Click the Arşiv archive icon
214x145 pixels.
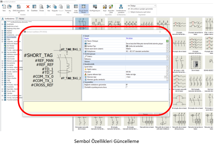[x=105, y=7]
